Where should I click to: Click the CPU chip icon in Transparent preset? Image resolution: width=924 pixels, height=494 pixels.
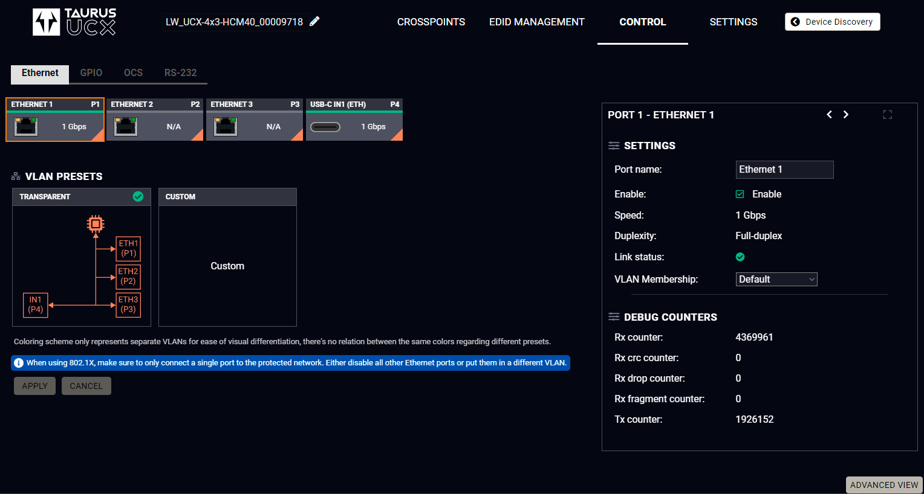[x=96, y=224]
